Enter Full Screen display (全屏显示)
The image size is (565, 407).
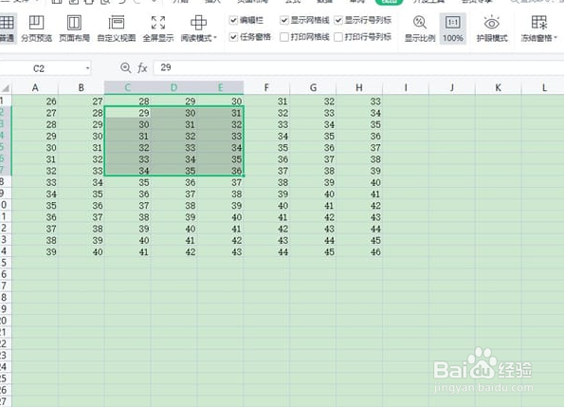pos(158,28)
